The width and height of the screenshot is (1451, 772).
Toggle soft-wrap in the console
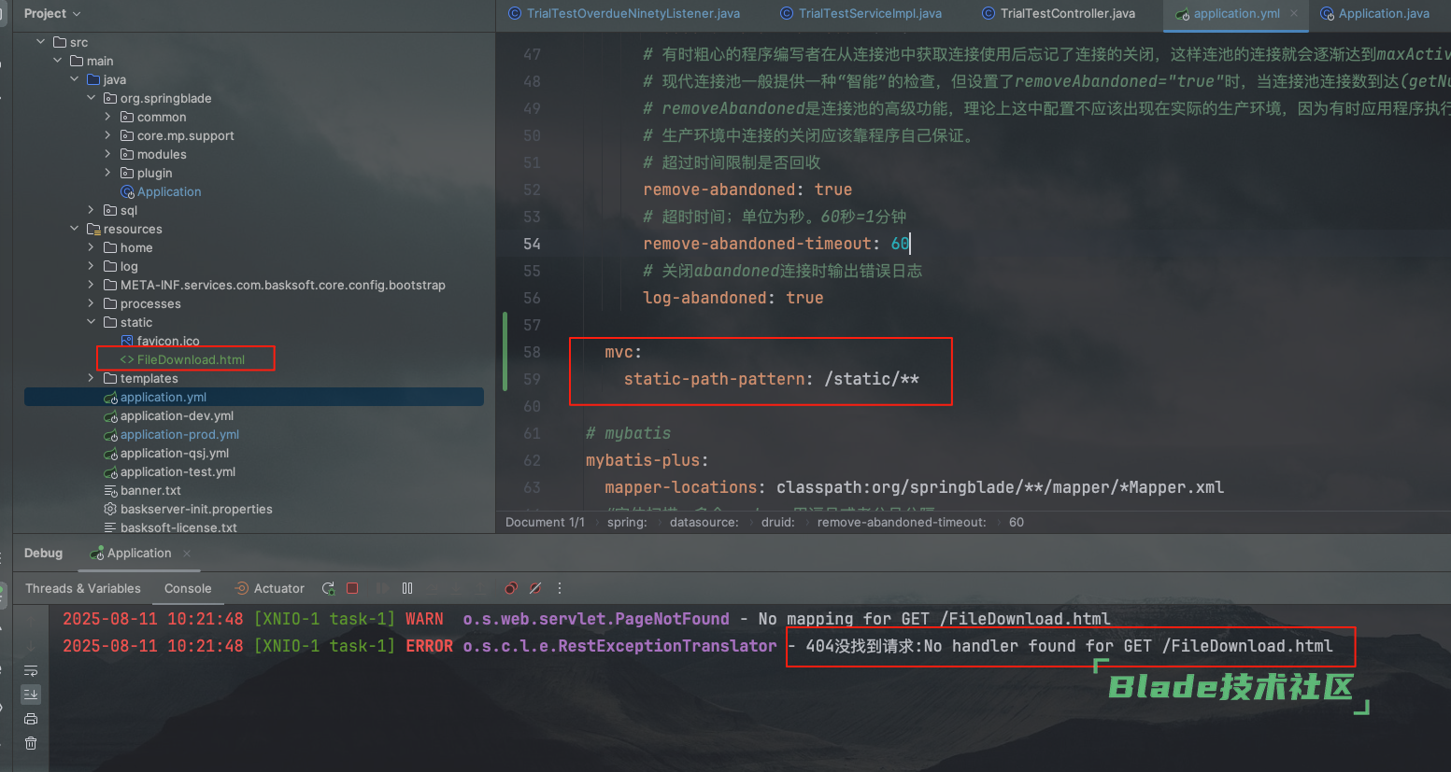pyautogui.click(x=31, y=670)
